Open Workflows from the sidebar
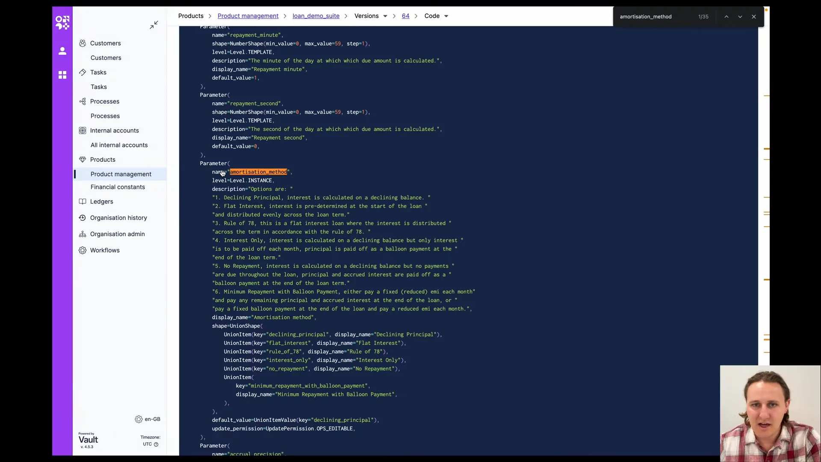821x462 pixels. (105, 250)
